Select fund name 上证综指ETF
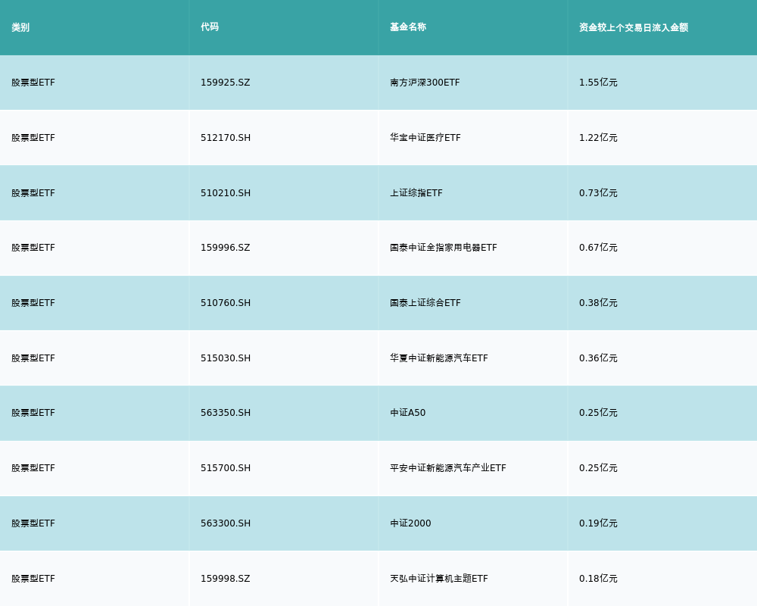The width and height of the screenshot is (757, 606). tap(416, 193)
